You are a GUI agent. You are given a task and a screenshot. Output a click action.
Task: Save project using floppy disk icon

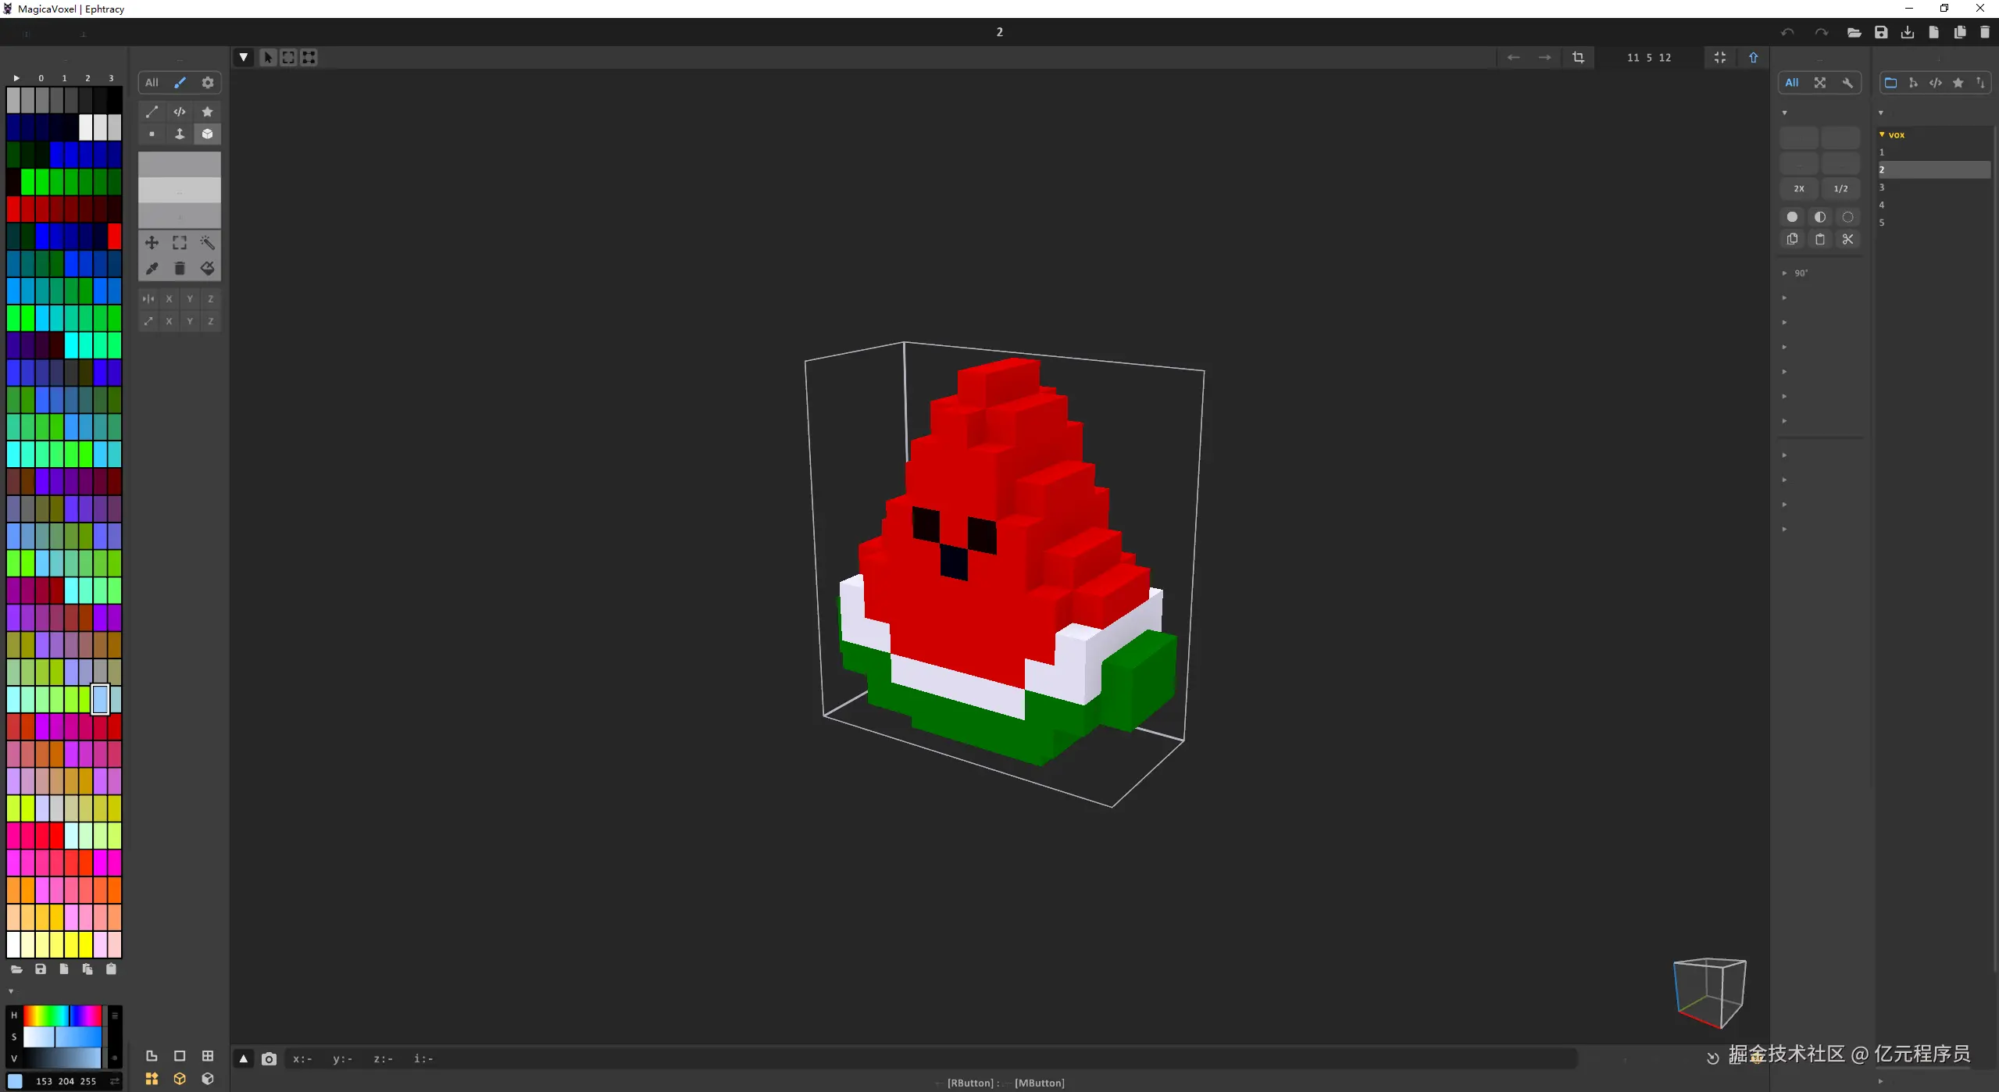click(x=1881, y=32)
